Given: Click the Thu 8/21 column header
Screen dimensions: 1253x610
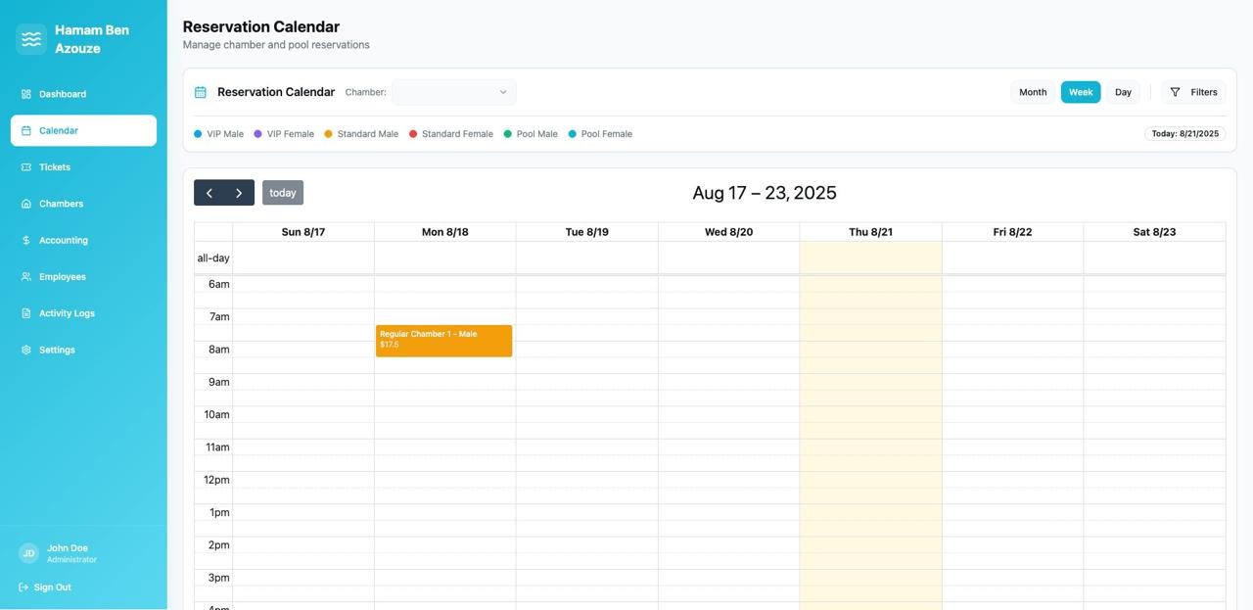Looking at the screenshot, I should pos(871,232).
